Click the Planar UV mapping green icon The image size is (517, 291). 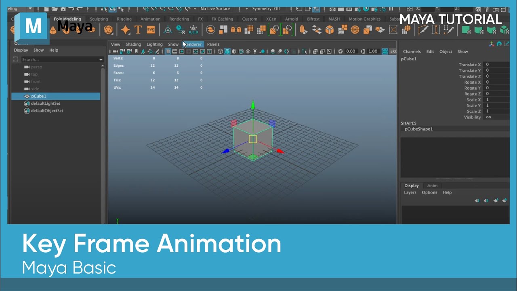(x=466, y=30)
